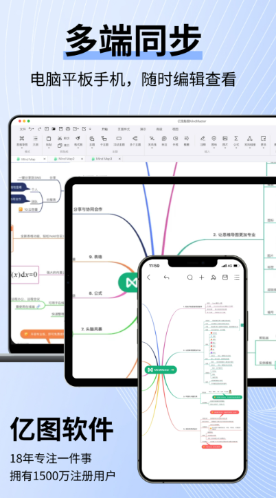This screenshot has height=498, width=276.
Task: Click the 个人 node on laptop map
Action: tap(34, 190)
